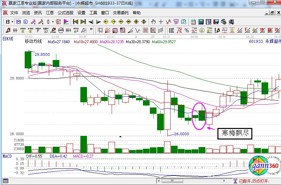Click the floppy disk save icon
Viewport: 281px width, 185px height.
pos(216,22)
